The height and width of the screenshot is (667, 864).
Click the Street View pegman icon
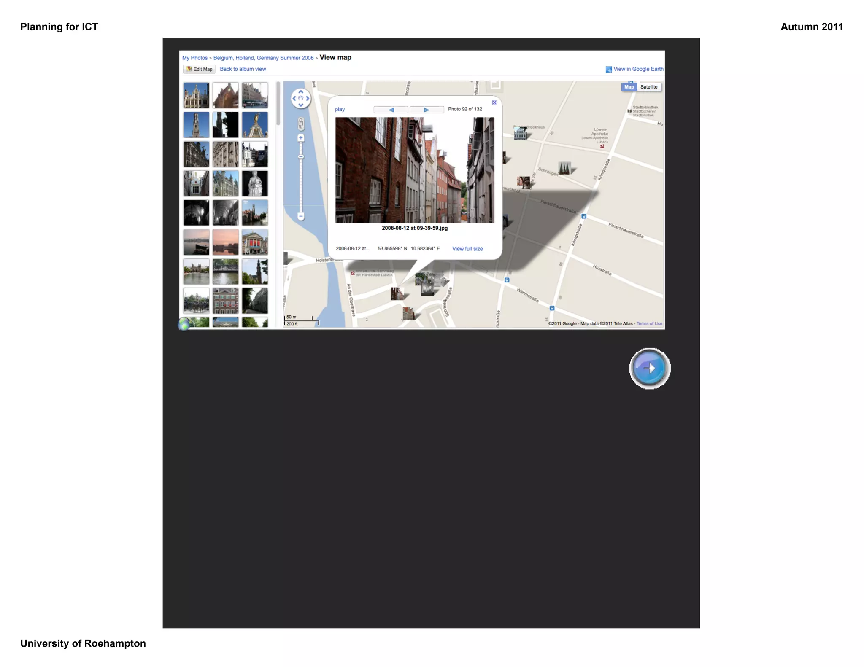301,124
